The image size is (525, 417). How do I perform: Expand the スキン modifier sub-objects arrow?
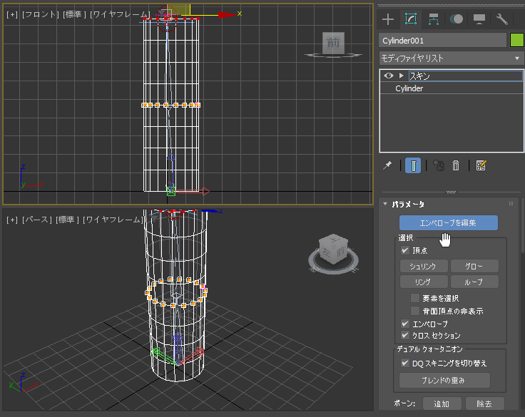coord(401,76)
